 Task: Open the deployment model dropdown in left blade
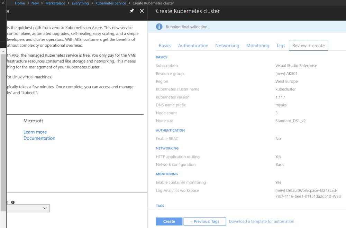[x=28, y=208]
